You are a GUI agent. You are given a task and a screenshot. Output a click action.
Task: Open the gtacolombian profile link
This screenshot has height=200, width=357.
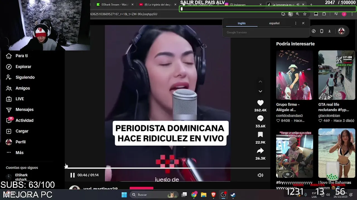329,116
